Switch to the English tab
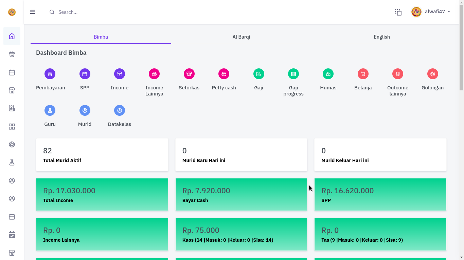 [381, 37]
